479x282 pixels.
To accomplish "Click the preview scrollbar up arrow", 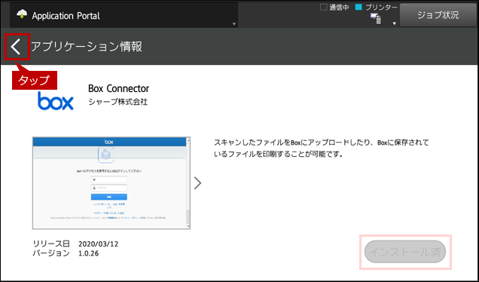I will coord(188,140).
